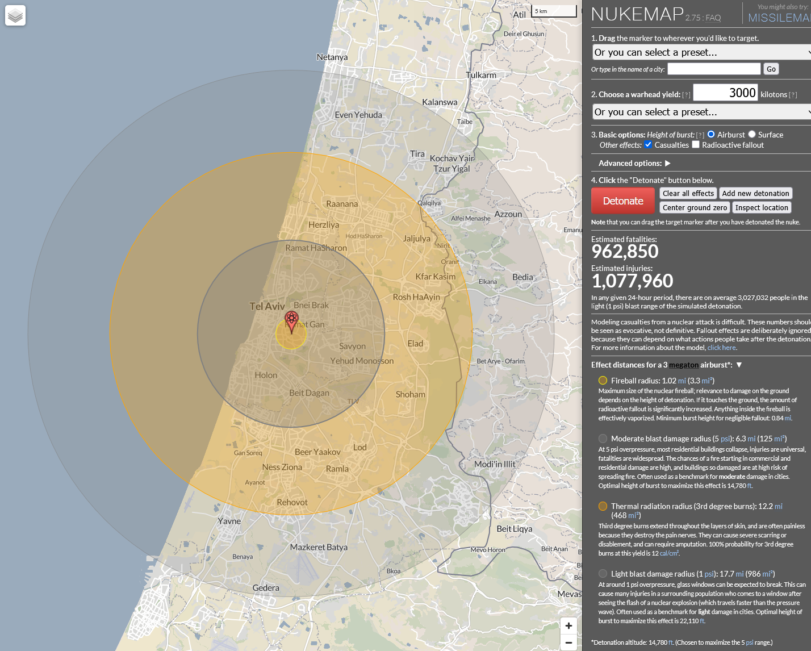Click Add new detonation
Screen dimensions: 811x651
pyautogui.click(x=756, y=194)
